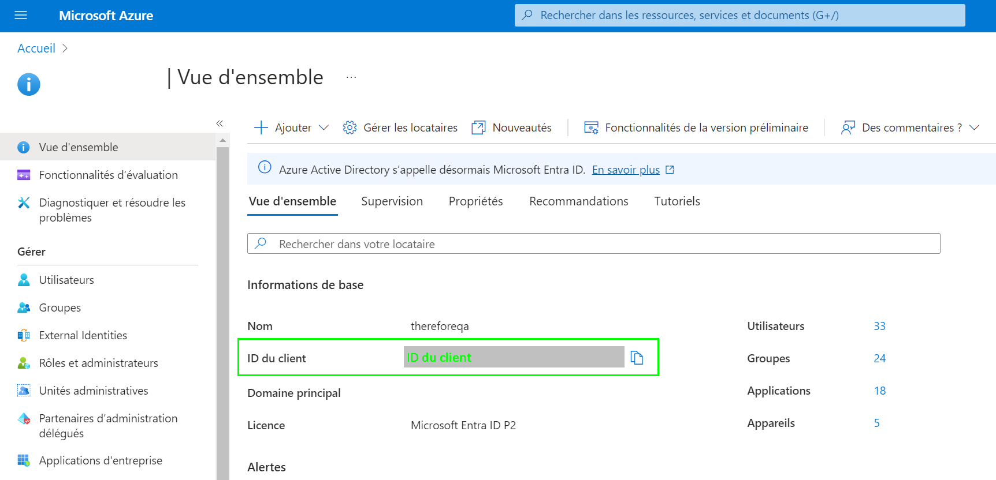Select the Vue d'ensemble tab

tap(292, 201)
